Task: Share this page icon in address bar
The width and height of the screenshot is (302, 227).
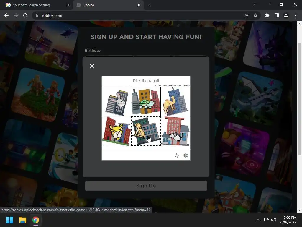Action: click(246, 15)
